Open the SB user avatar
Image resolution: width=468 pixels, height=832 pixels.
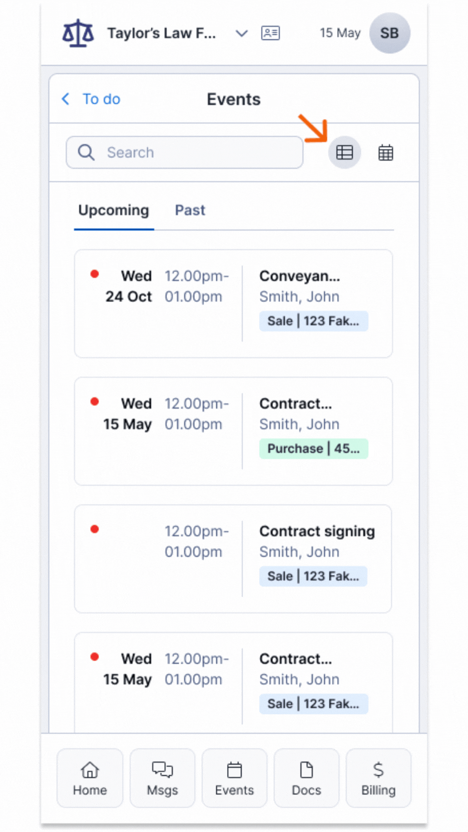click(390, 33)
